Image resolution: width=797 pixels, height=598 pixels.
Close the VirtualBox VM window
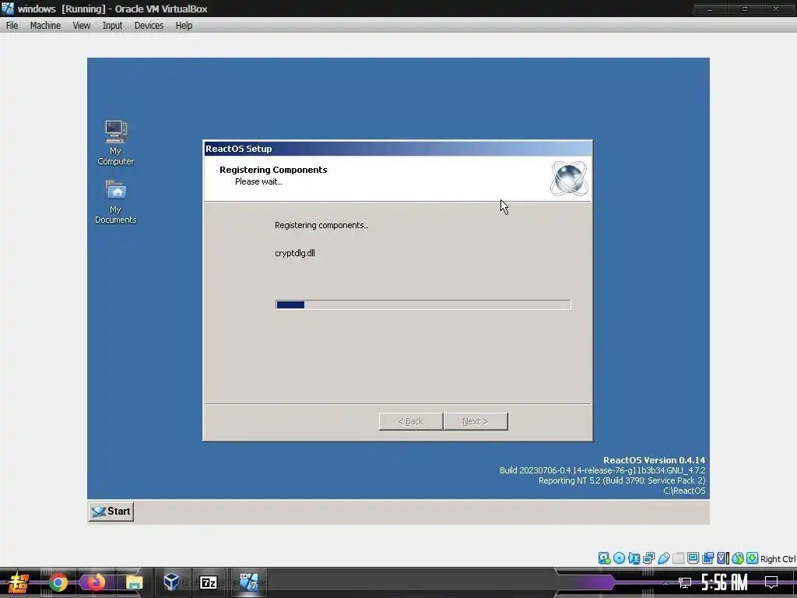tap(776, 9)
